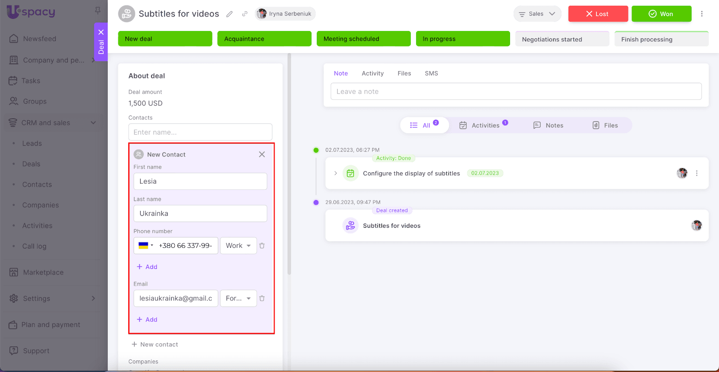Expand the Configure the display of subtitles activity
Image resolution: width=719 pixels, height=372 pixels.
(335, 173)
